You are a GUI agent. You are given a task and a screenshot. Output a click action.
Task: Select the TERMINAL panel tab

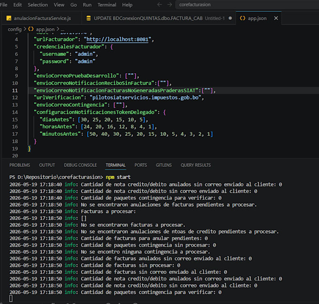[115, 165]
